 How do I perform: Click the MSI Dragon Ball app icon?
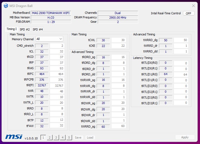point(6,6)
